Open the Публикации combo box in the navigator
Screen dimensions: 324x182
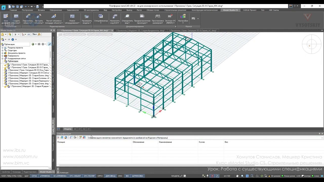click(x=16, y=44)
